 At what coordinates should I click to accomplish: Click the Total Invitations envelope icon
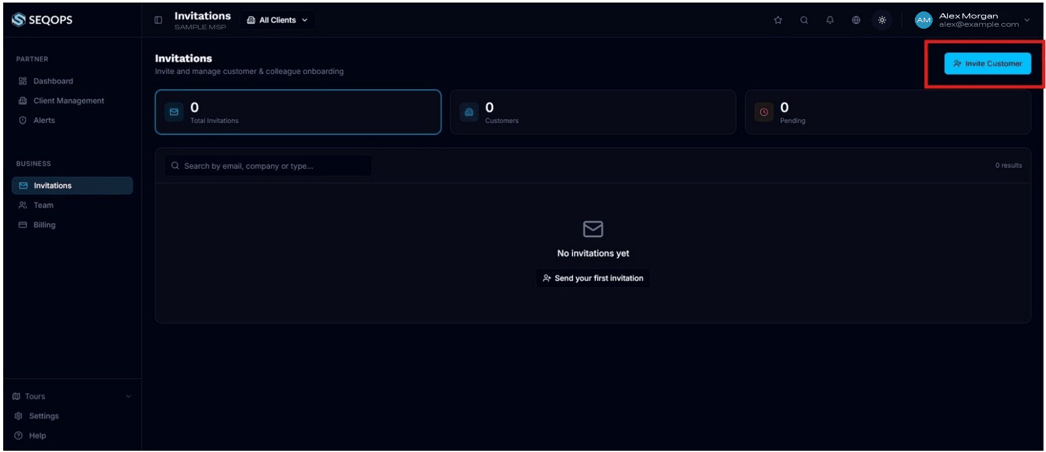click(x=174, y=112)
